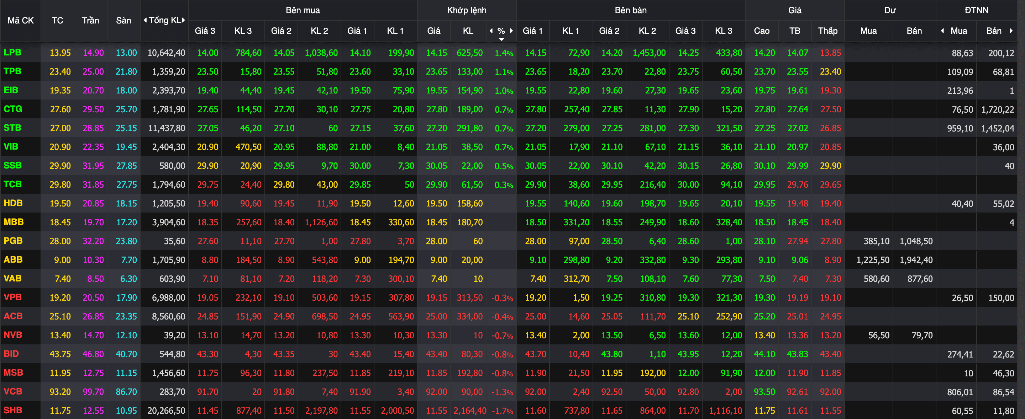Click VCB foreign buy value 806,01

click(960, 392)
